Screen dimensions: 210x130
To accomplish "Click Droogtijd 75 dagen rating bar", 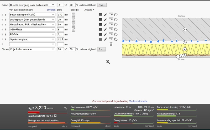I will pyautogui.click(x=91, y=123).
